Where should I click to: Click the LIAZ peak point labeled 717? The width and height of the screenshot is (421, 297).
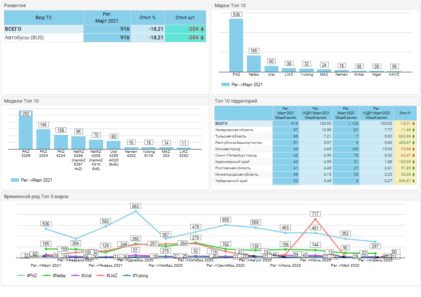tap(315, 219)
